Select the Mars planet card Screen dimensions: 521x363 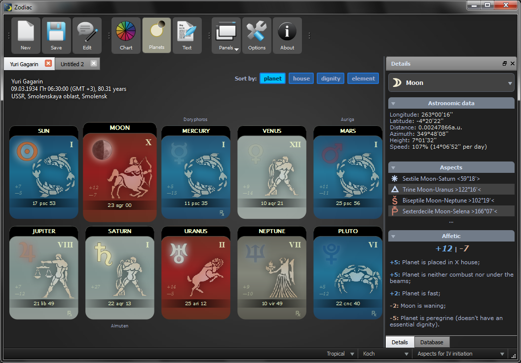pos(348,172)
